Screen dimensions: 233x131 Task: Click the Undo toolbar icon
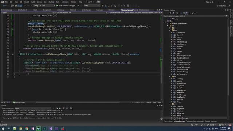pyautogui.click(x=25, y=6)
